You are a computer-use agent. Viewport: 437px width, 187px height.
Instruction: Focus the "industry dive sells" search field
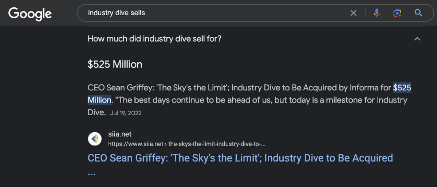(x=211, y=13)
